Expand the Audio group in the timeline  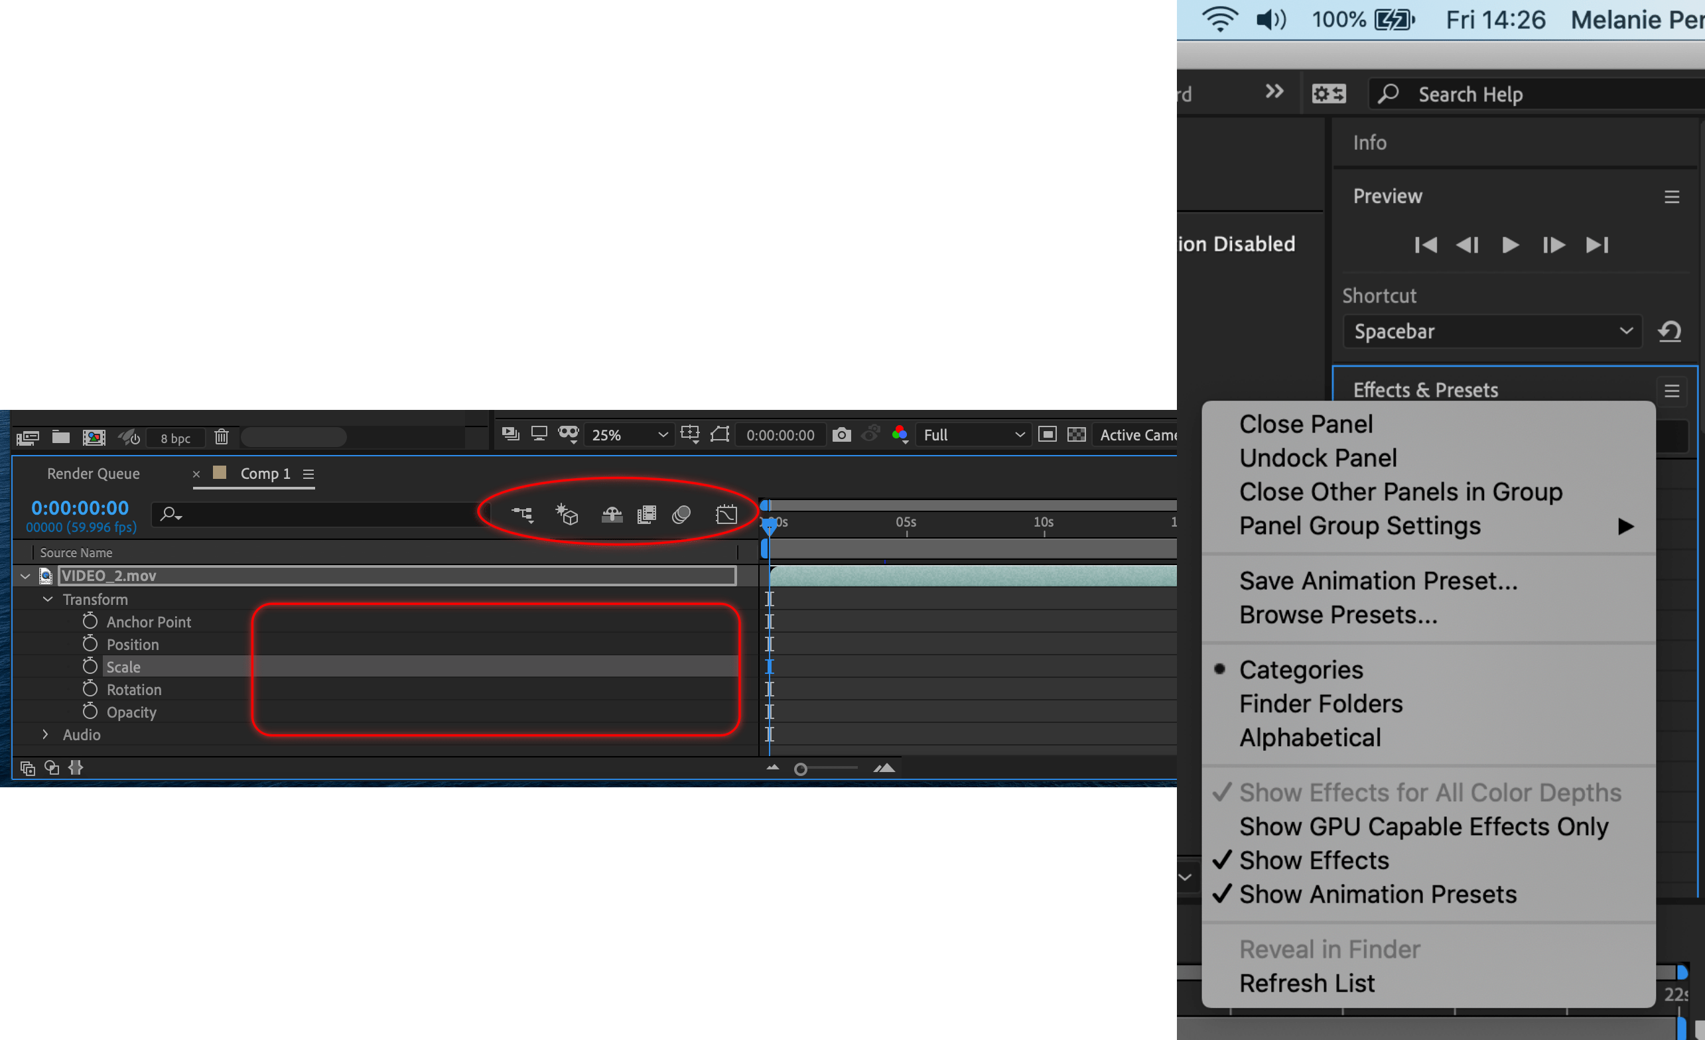(x=46, y=735)
